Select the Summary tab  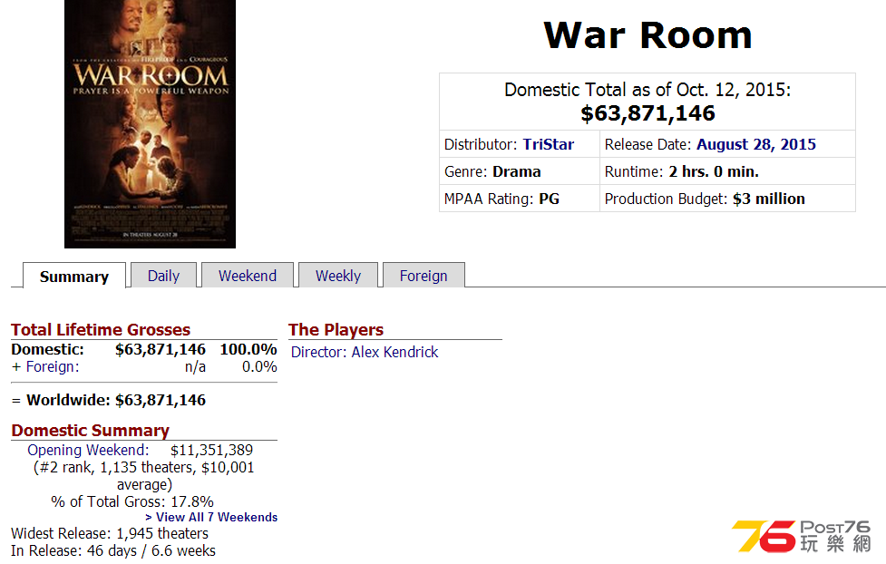pos(74,276)
